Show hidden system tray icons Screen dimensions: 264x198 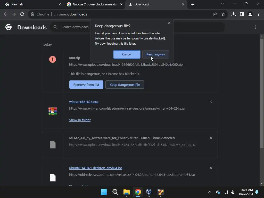210,192
